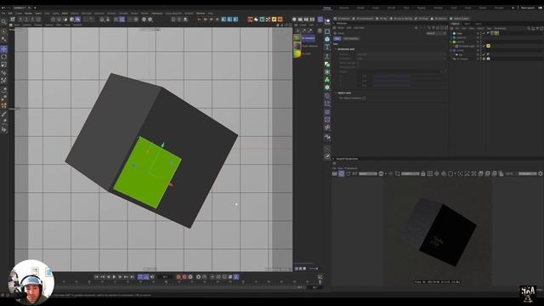The height and width of the screenshot is (306, 544).
Task: Switch to the Layers tab in Object Manager
Action: tap(478, 24)
